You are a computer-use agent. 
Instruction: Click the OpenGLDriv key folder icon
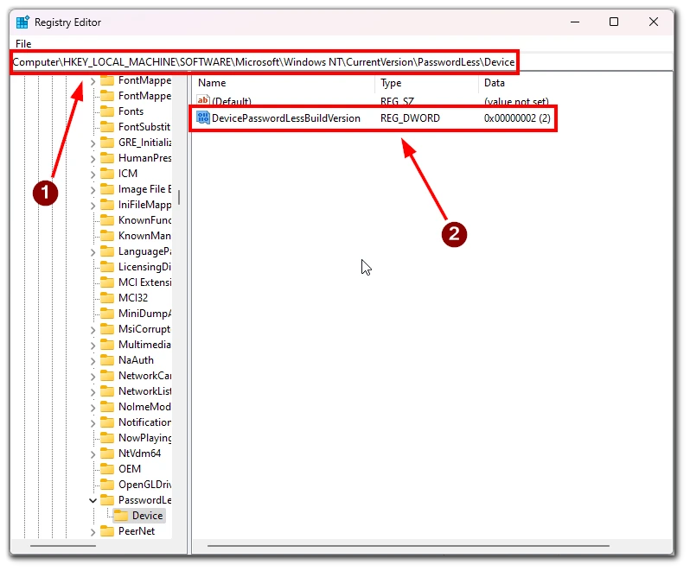pos(107,485)
